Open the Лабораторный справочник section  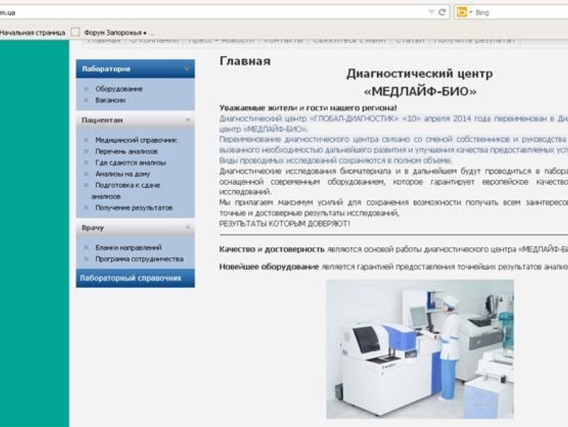131,279
